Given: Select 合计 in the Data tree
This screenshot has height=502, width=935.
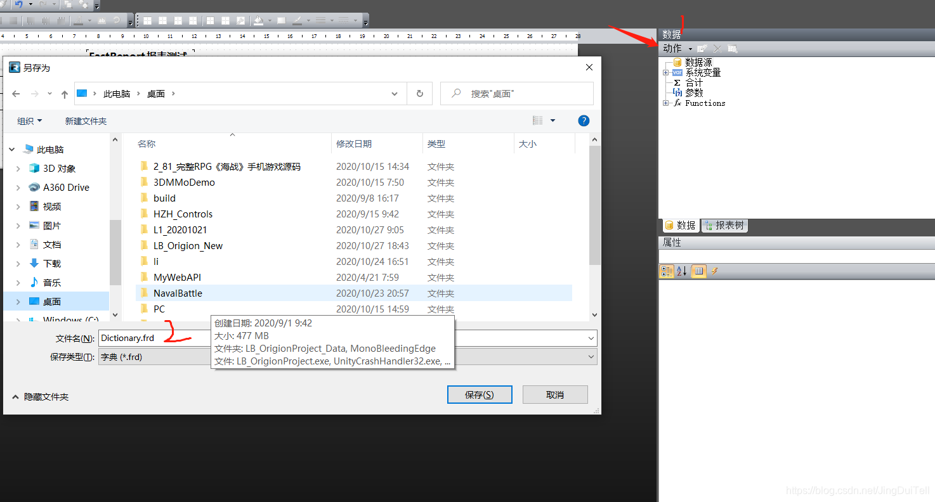Looking at the screenshot, I should (694, 82).
